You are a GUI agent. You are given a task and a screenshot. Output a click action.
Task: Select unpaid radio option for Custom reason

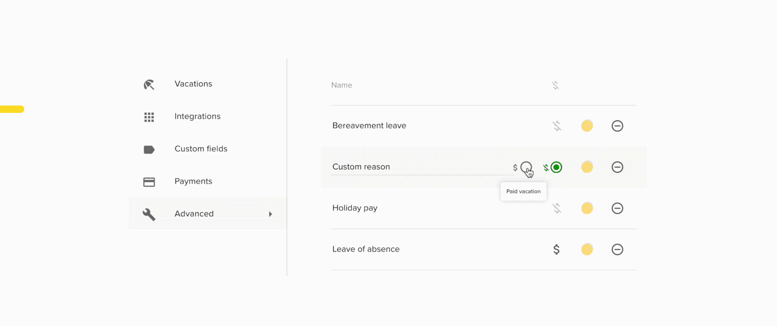(556, 167)
